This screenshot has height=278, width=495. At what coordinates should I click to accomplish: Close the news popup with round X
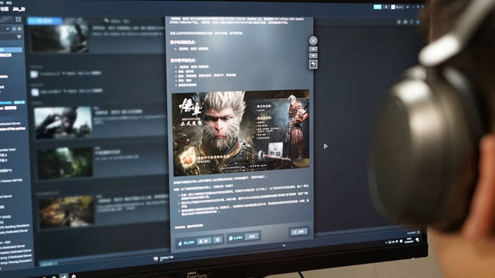(313, 40)
